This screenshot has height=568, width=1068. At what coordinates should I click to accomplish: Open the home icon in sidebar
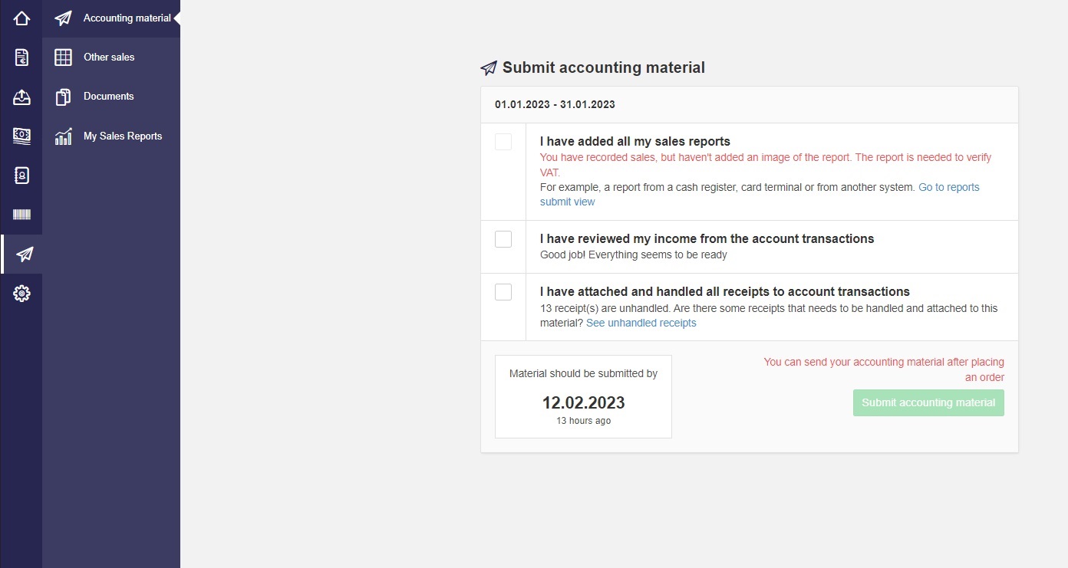(21, 18)
